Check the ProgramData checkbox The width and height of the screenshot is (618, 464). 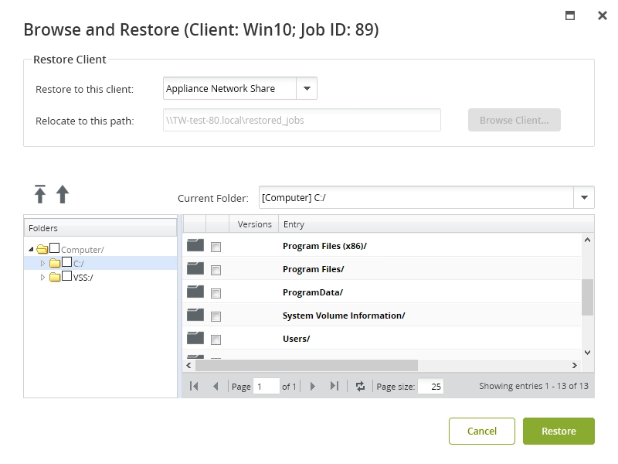click(x=216, y=294)
